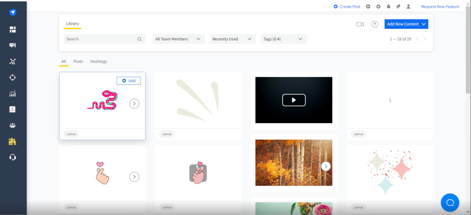Switch to the Posts tab
Screen dimensions: 471x215
(78, 61)
